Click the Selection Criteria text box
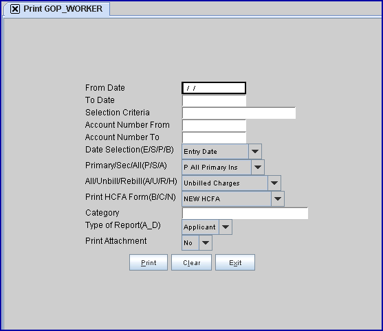383x331 pixels. pos(239,113)
